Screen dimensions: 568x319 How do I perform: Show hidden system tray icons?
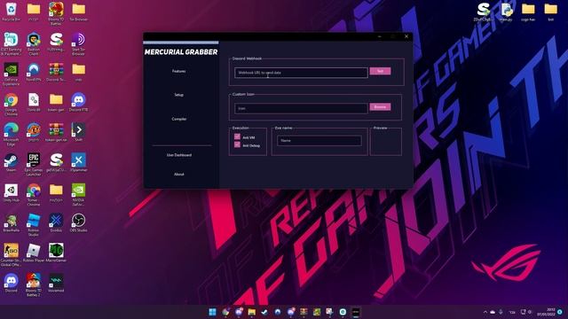485,312
